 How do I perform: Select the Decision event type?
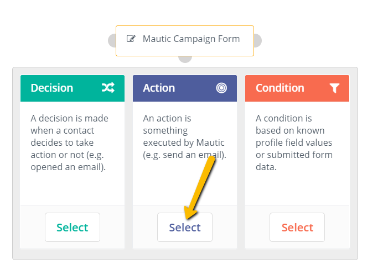click(73, 228)
